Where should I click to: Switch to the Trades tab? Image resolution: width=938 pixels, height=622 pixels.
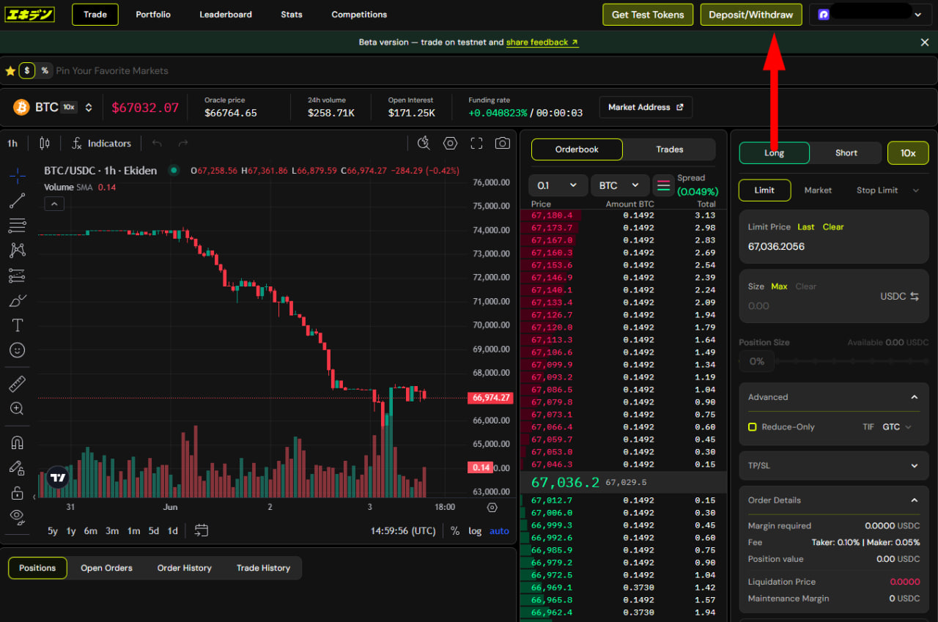[670, 149]
